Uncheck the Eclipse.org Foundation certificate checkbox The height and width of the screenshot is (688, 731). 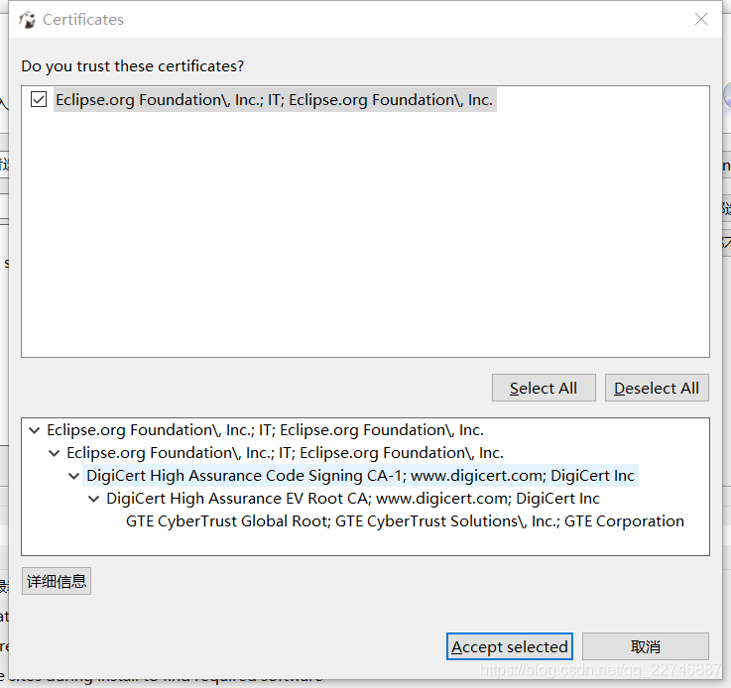point(39,100)
